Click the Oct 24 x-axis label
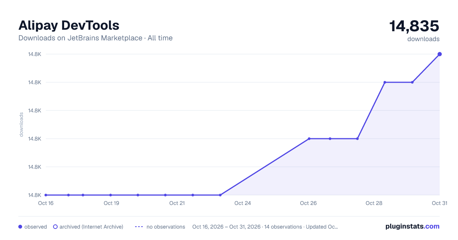 point(243,203)
